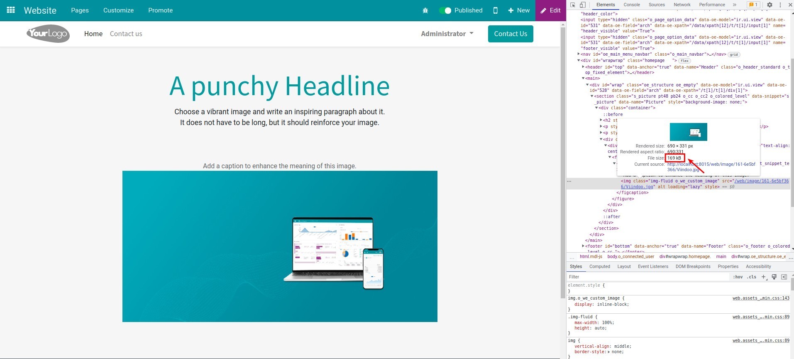This screenshot has height=359, width=794.
Task: Click the new style rule plus icon
Action: click(764, 277)
